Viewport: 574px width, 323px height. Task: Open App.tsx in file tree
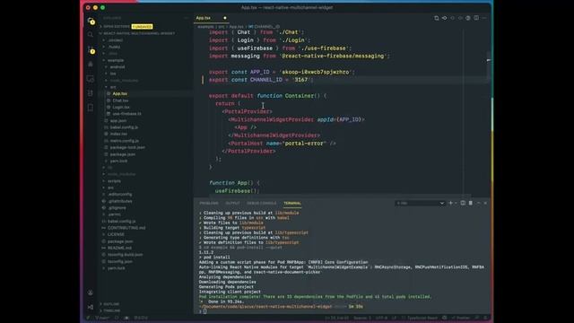(x=119, y=93)
